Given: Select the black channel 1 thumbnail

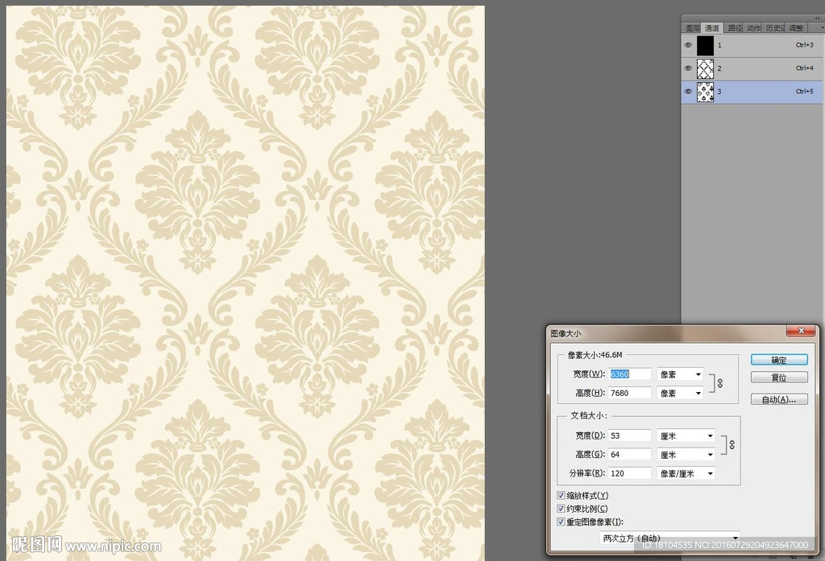Looking at the screenshot, I should [x=706, y=46].
